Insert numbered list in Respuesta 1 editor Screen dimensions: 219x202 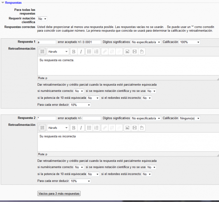(96, 51)
